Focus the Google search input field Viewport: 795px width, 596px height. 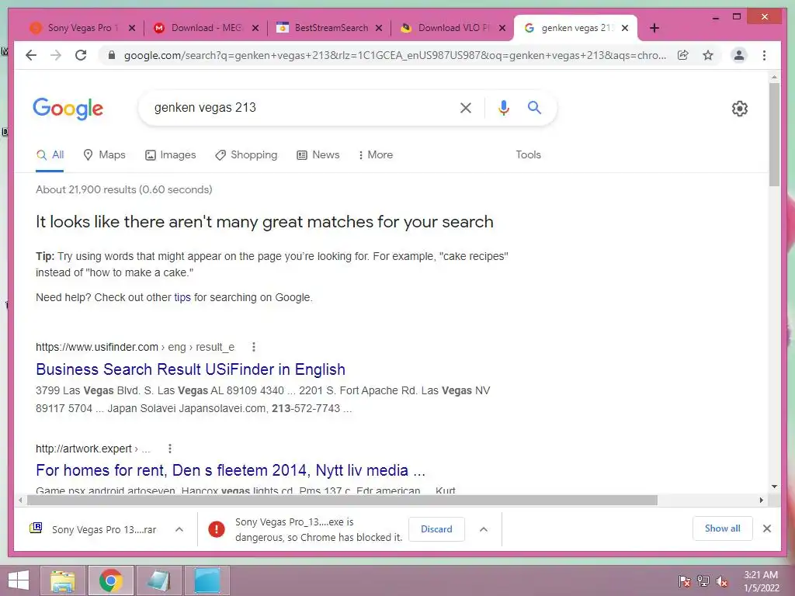(x=302, y=107)
